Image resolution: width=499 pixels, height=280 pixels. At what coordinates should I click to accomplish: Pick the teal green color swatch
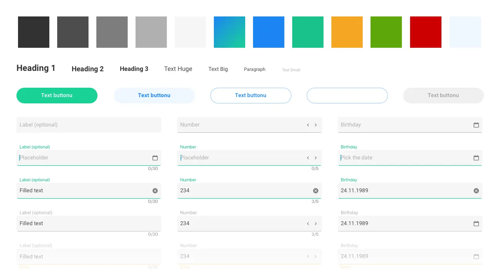(x=308, y=32)
